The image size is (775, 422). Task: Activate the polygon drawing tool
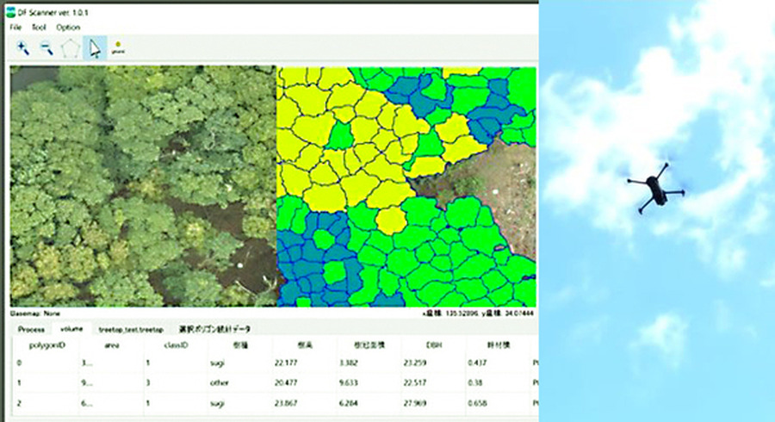71,49
